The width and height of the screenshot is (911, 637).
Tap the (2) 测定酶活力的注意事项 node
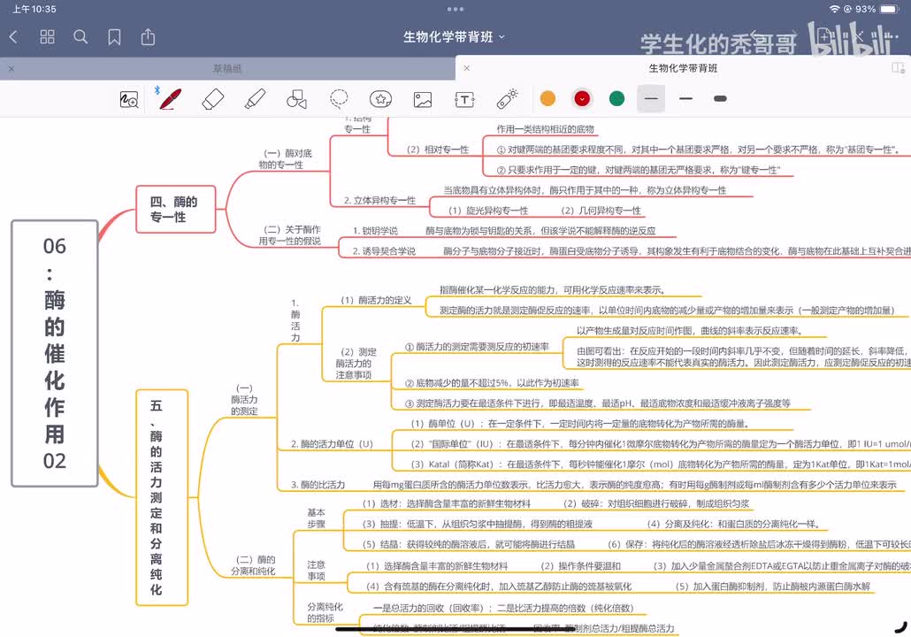pos(356,364)
